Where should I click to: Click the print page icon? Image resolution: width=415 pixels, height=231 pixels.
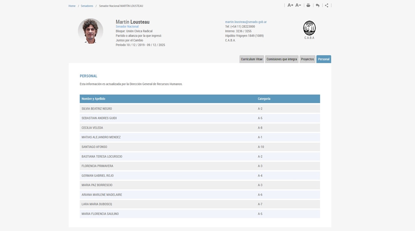pos(308,5)
